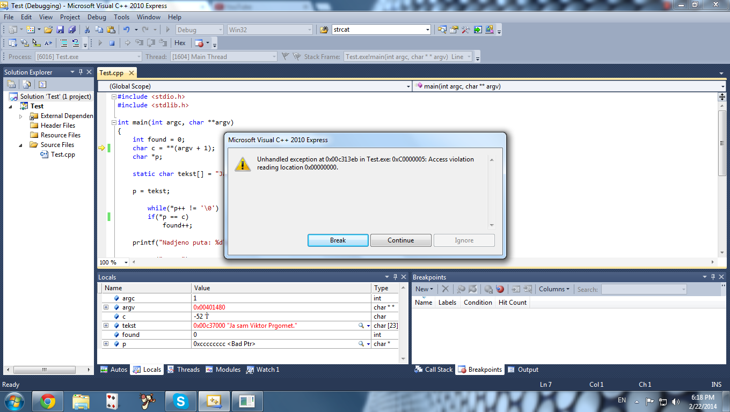Open the Tools menu
The height and width of the screenshot is (412, 730).
[121, 17]
